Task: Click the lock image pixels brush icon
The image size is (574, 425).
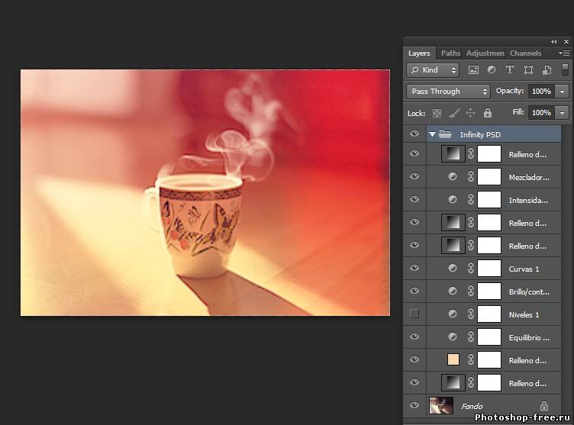Action: pos(453,113)
